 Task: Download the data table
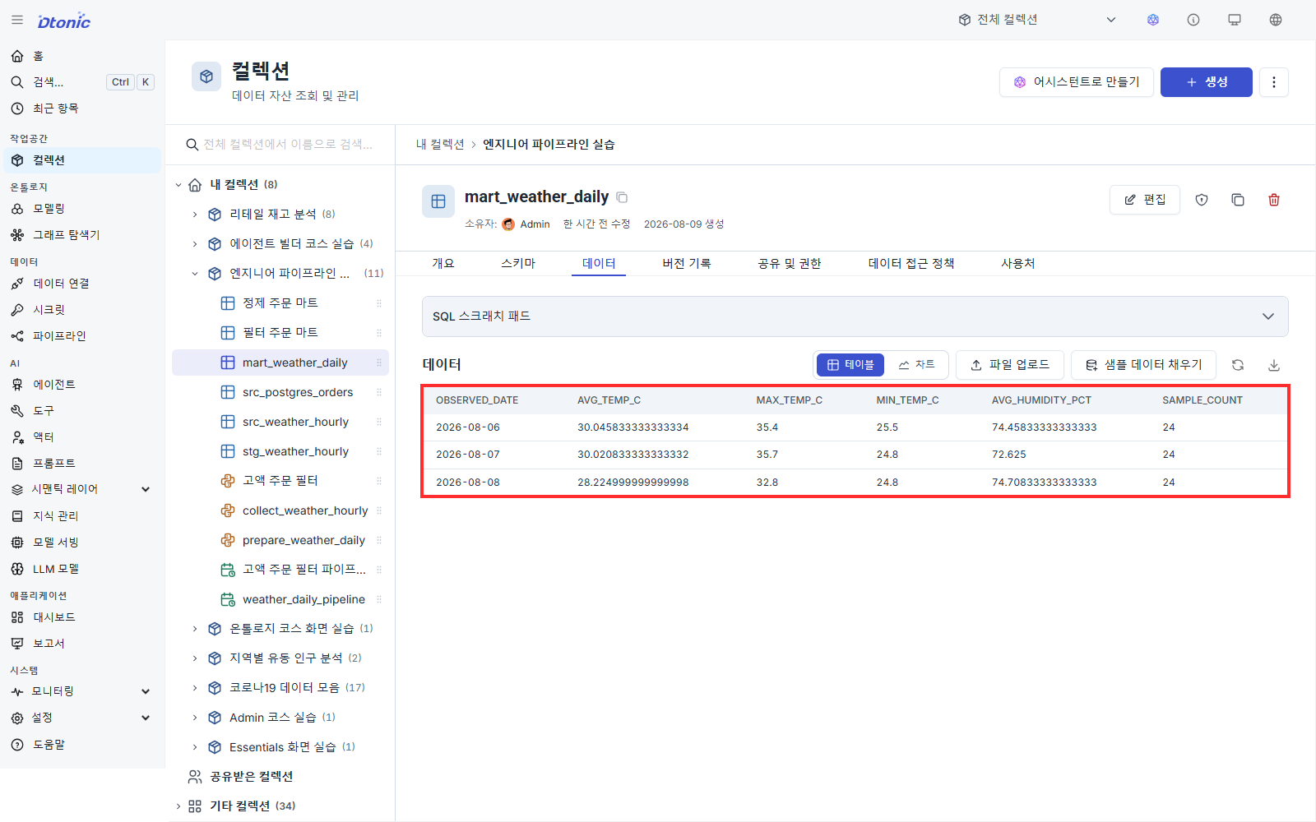[1274, 365]
